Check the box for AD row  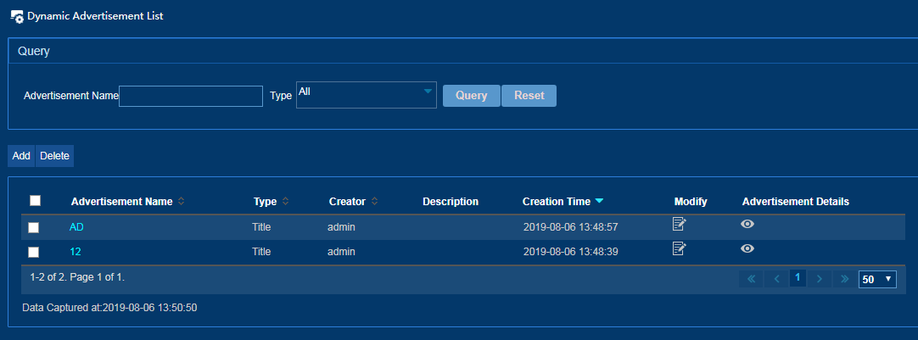click(33, 227)
